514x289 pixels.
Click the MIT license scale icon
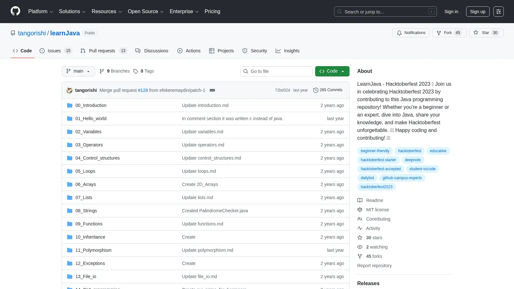360,210
